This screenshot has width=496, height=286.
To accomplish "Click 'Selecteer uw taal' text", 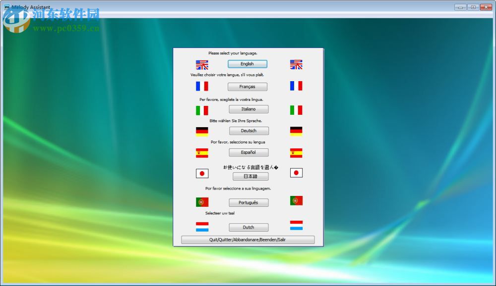I will coord(220,213).
